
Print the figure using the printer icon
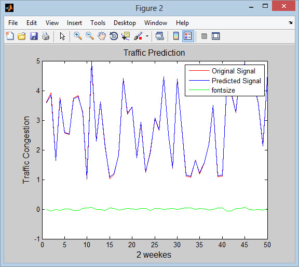pyautogui.click(x=46, y=36)
